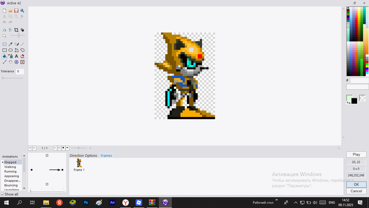
Task: Select the Line tool
Action: pyautogui.click(x=23, y=44)
